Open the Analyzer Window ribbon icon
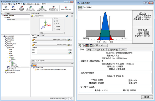This screenshot has height=101, width=155. [66, 8]
